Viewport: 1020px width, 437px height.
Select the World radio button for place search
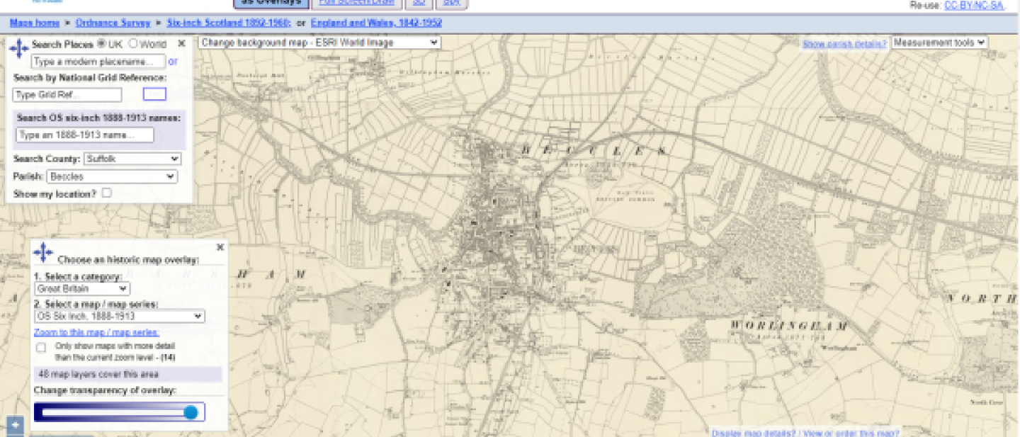coord(134,43)
